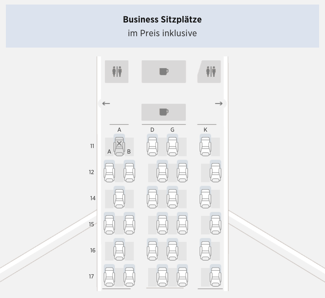Click the left exit arrow
The width and height of the screenshot is (325, 298).
106,104
